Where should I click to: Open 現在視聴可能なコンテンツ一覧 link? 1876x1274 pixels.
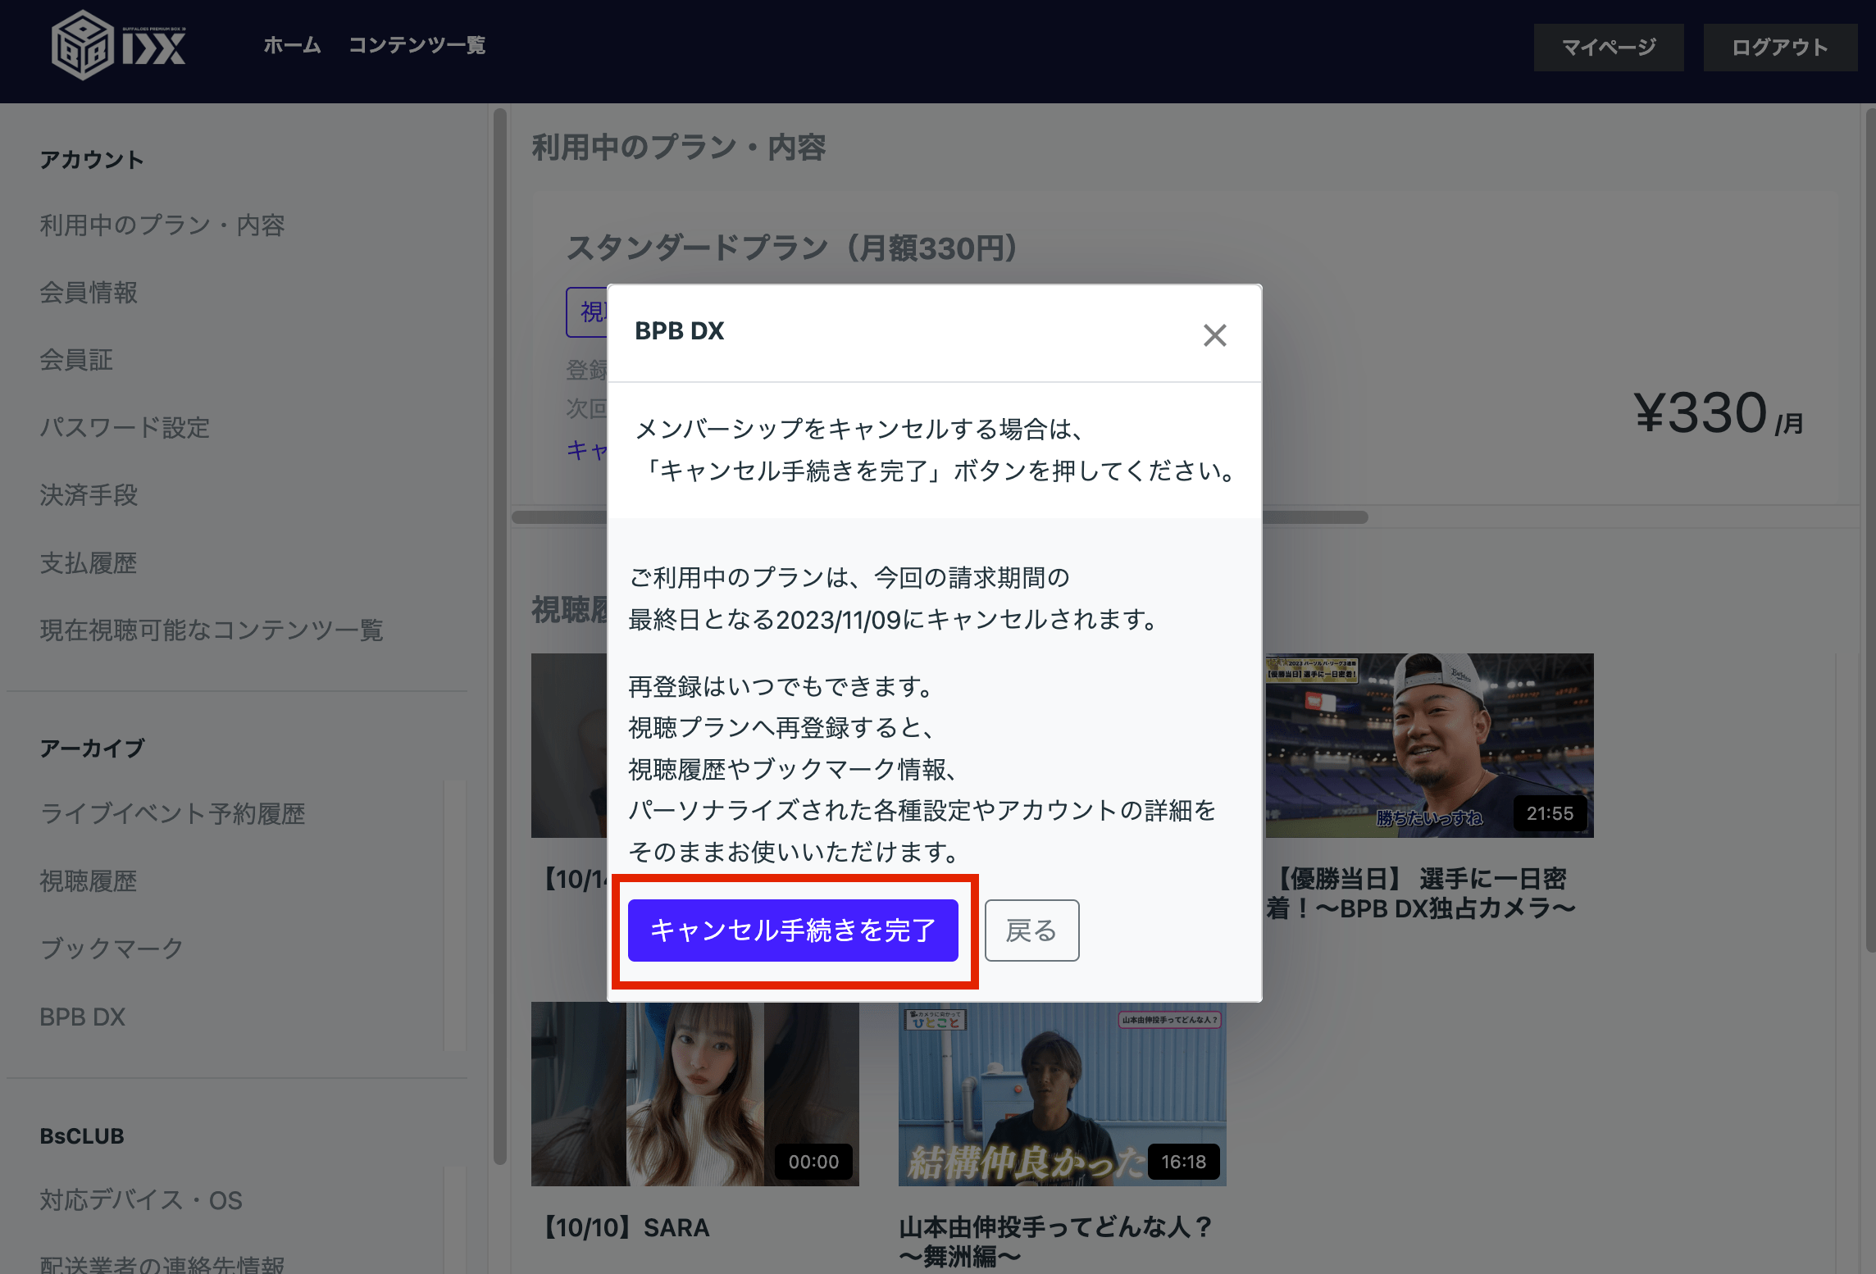[212, 630]
